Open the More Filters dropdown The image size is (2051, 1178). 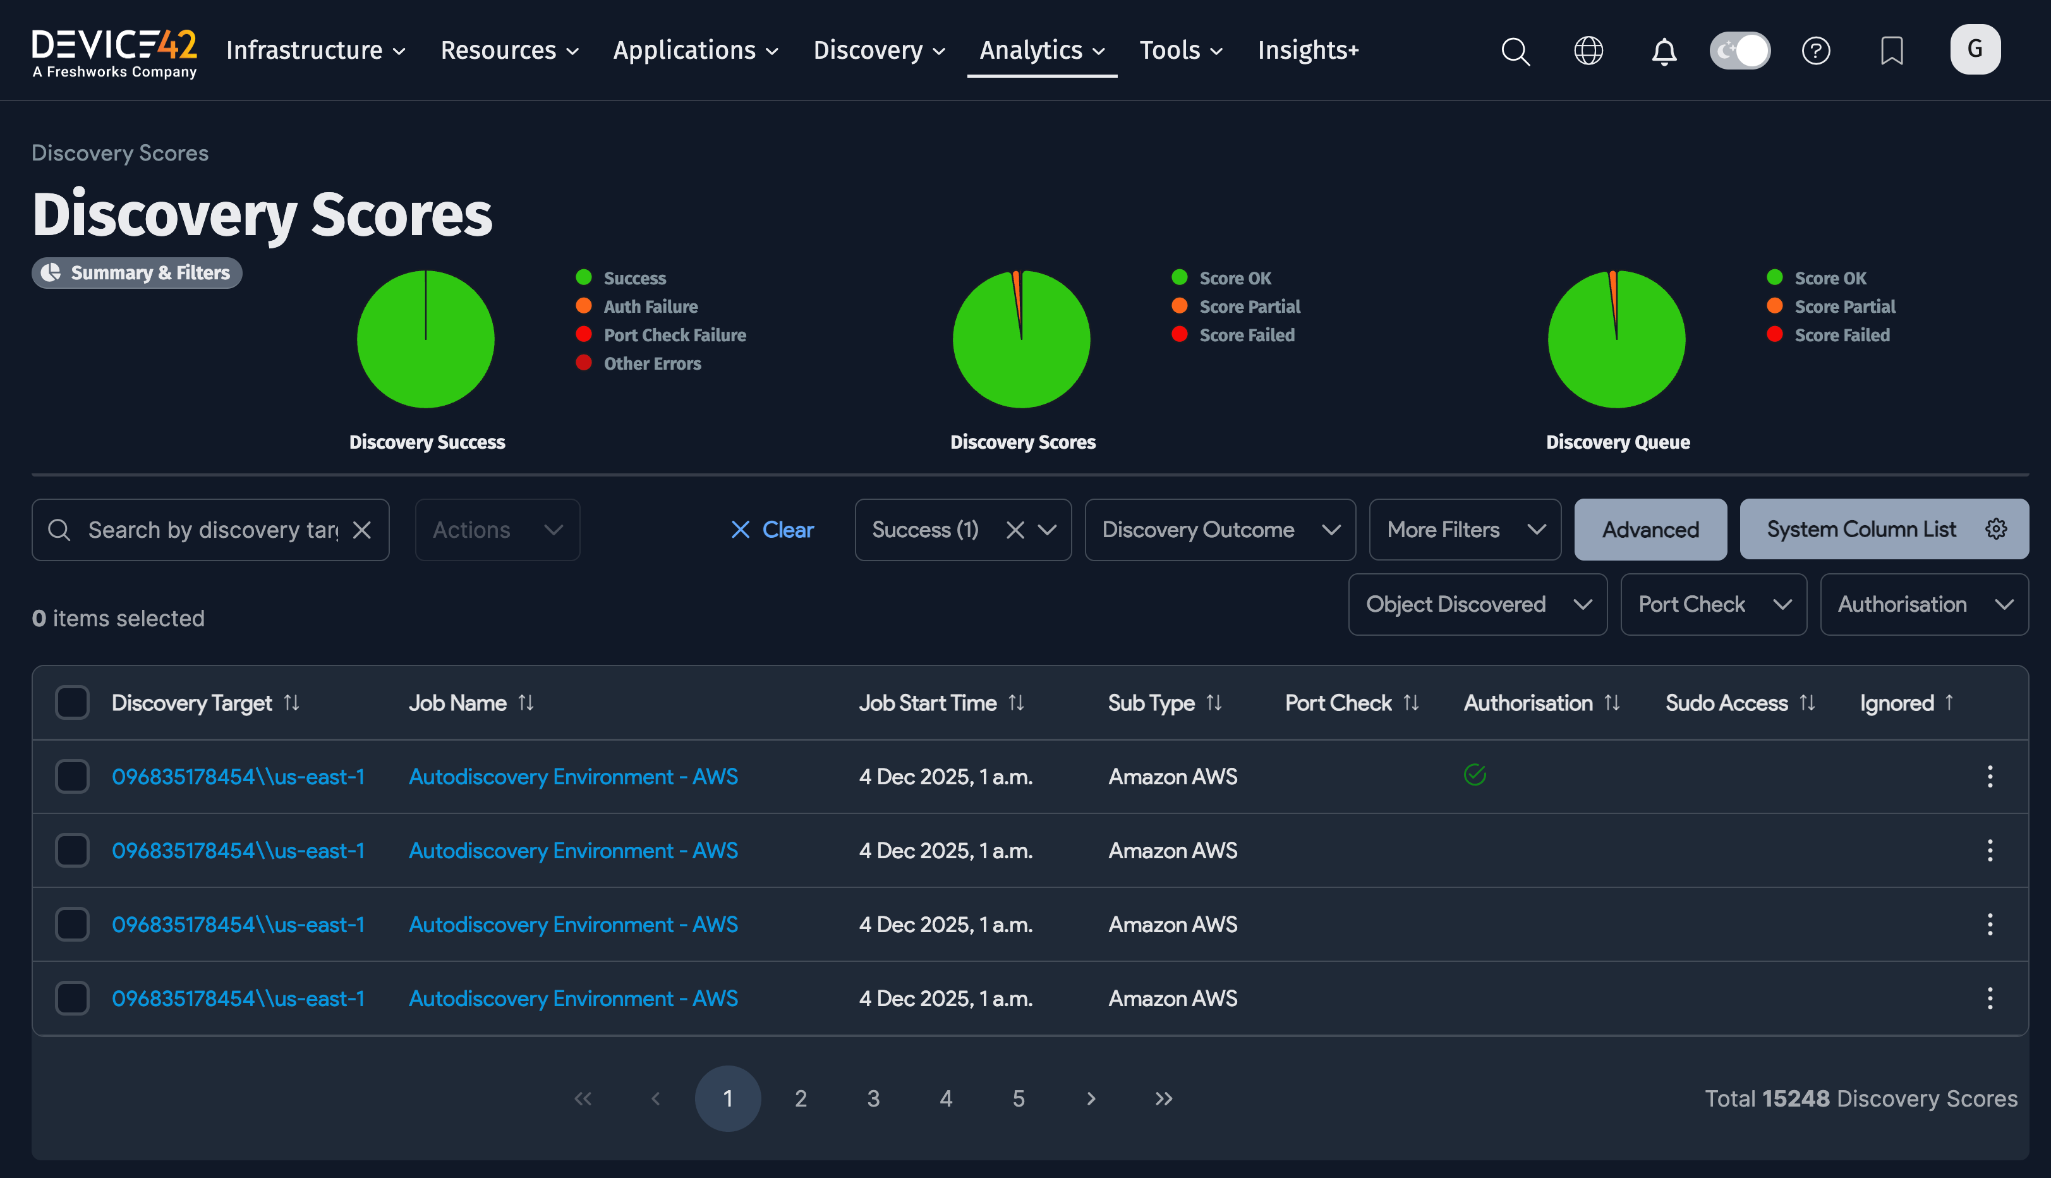tap(1465, 530)
